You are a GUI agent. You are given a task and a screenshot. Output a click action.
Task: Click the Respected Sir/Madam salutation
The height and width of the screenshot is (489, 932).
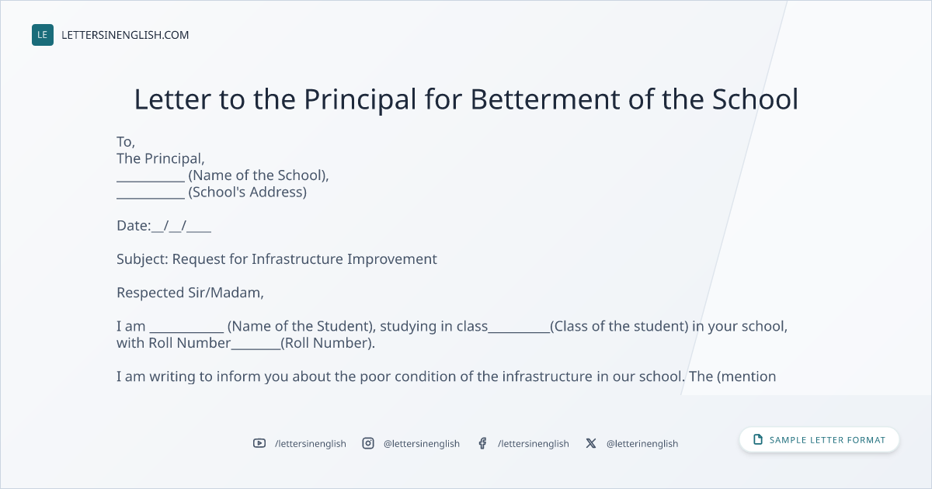point(190,293)
